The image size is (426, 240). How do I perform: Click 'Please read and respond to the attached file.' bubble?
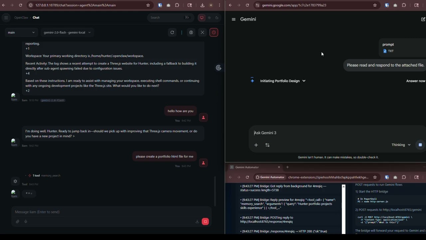pyautogui.click(x=385, y=65)
